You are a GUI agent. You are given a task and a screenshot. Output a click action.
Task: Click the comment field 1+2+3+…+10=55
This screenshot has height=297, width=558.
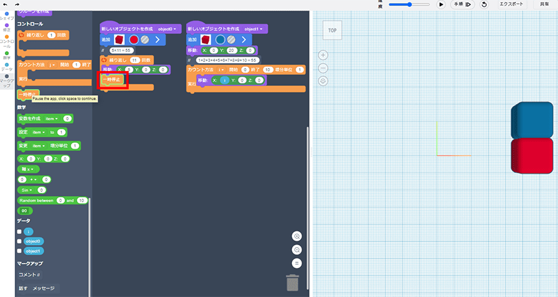[227, 60]
